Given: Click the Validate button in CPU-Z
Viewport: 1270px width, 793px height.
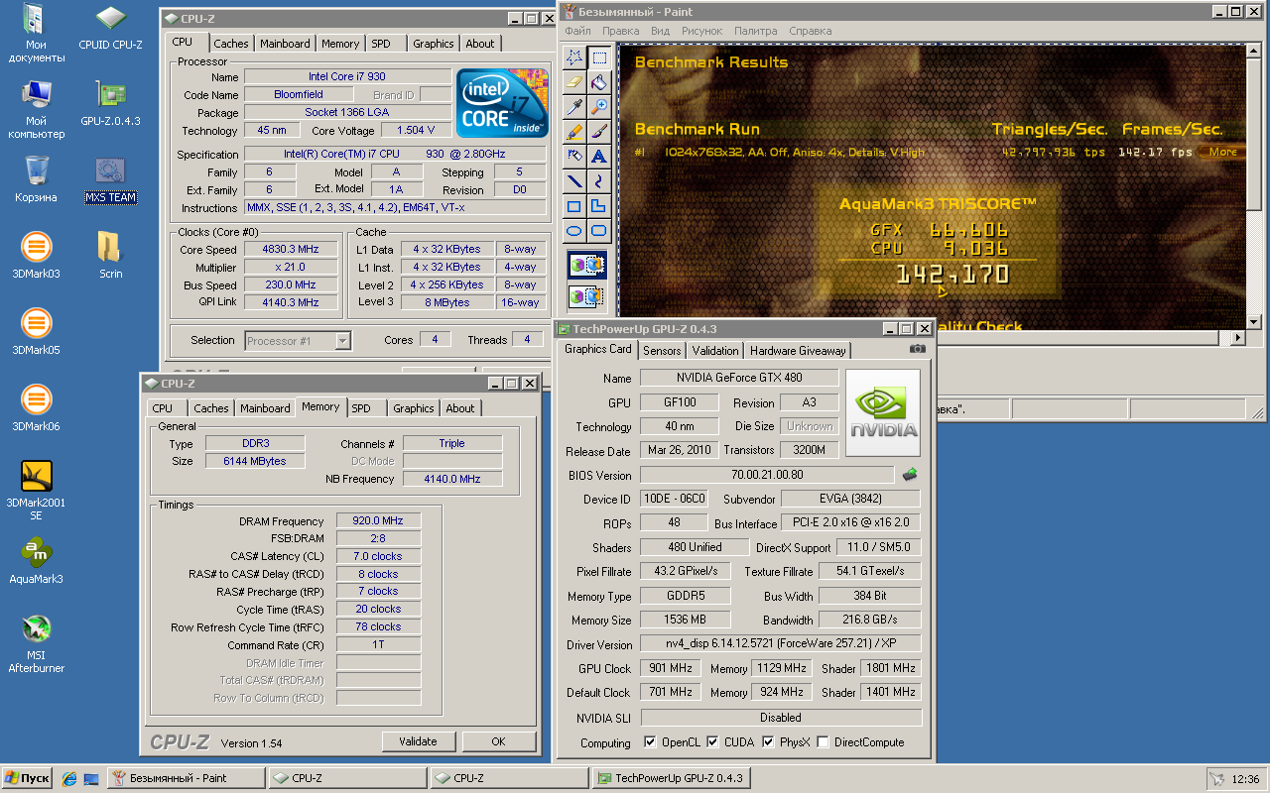Looking at the screenshot, I should [x=418, y=741].
